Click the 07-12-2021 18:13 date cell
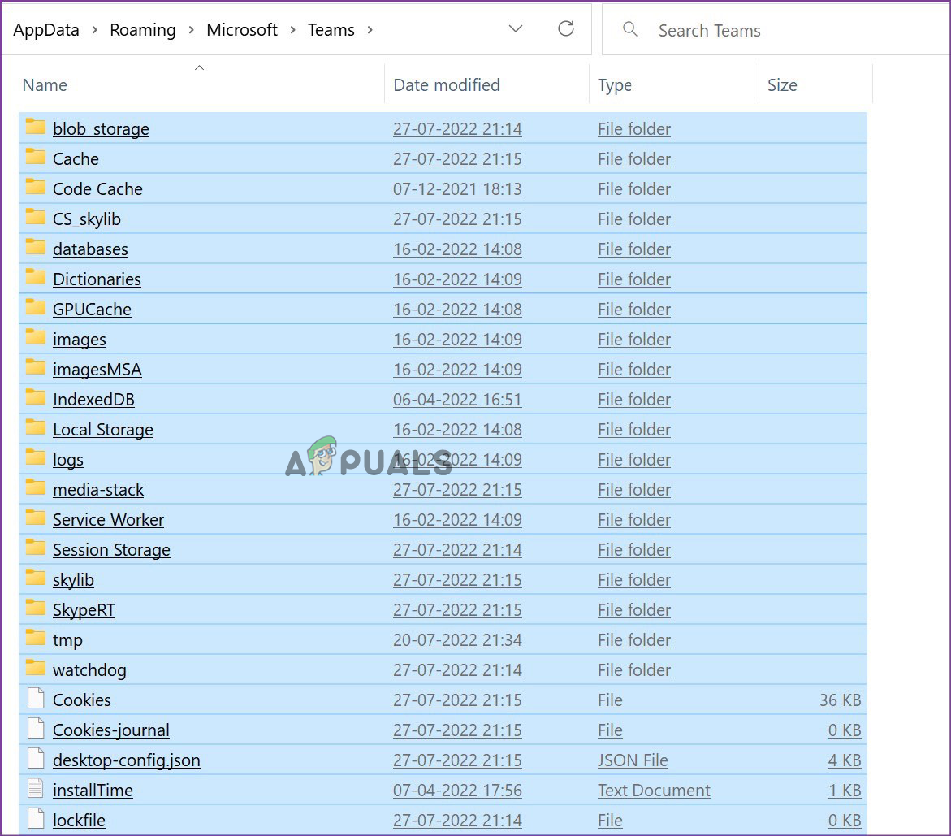This screenshot has height=836, width=951. click(x=457, y=189)
